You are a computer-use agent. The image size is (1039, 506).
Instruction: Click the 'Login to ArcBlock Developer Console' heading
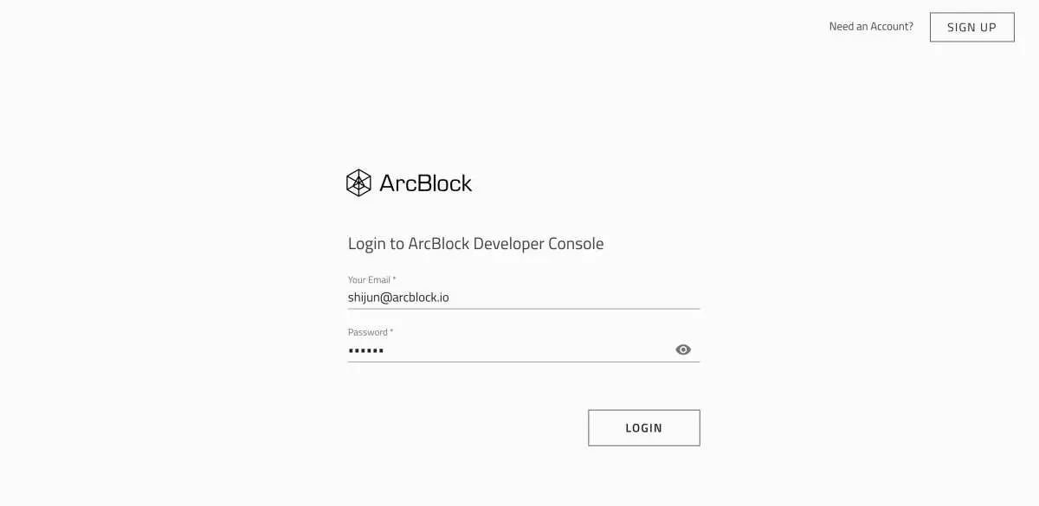(x=475, y=244)
